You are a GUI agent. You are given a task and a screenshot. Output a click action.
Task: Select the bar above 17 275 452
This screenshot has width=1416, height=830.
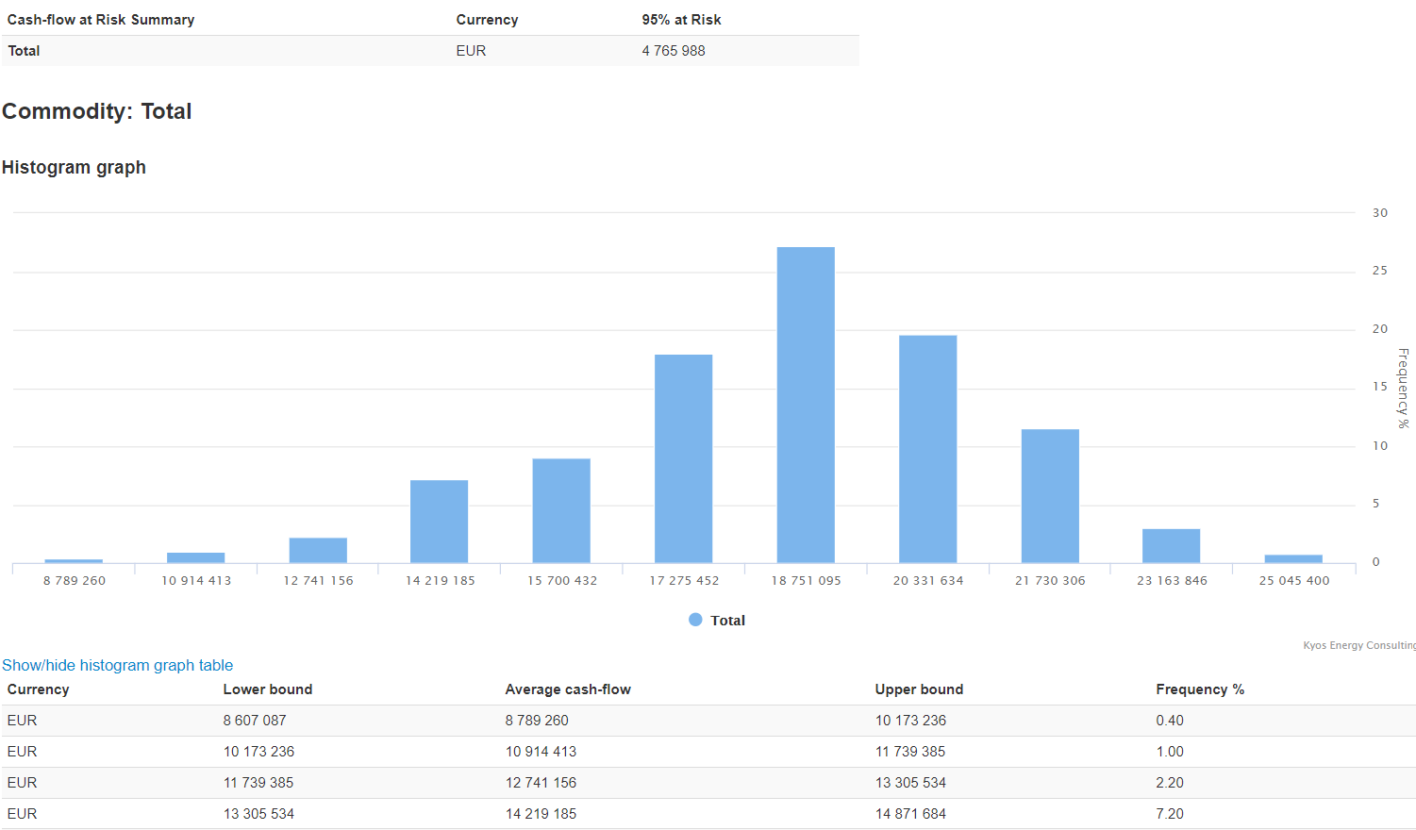(x=683, y=459)
